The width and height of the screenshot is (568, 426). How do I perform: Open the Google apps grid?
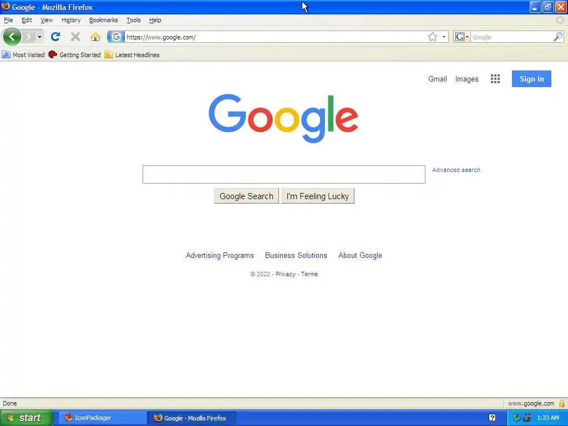click(x=495, y=79)
